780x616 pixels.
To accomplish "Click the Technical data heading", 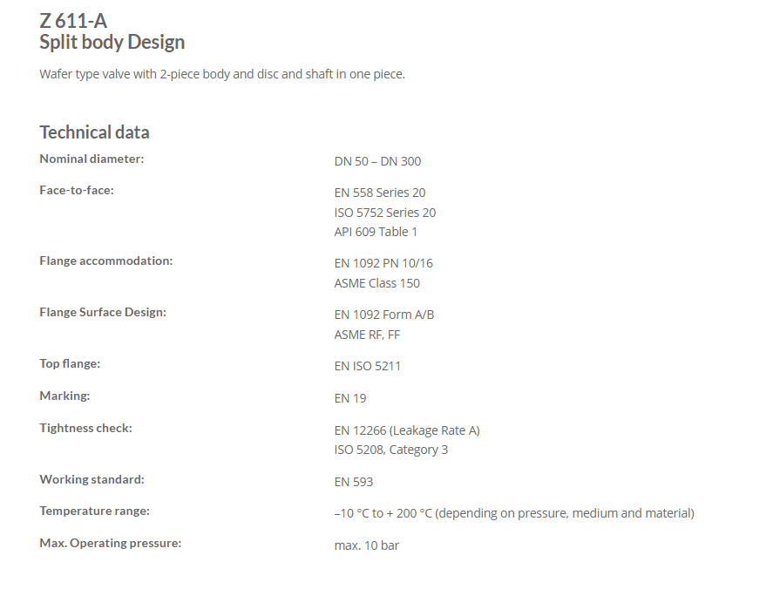I will tap(94, 132).
